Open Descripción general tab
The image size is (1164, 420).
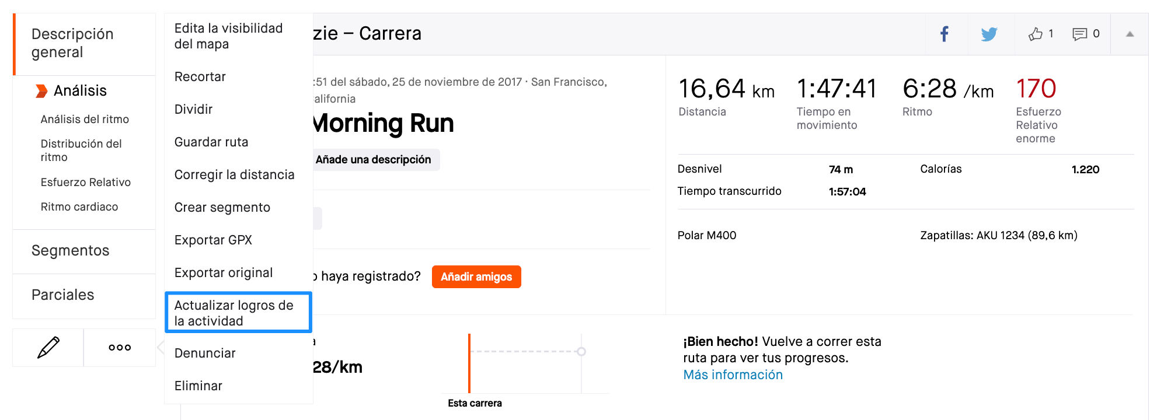pos(84,43)
